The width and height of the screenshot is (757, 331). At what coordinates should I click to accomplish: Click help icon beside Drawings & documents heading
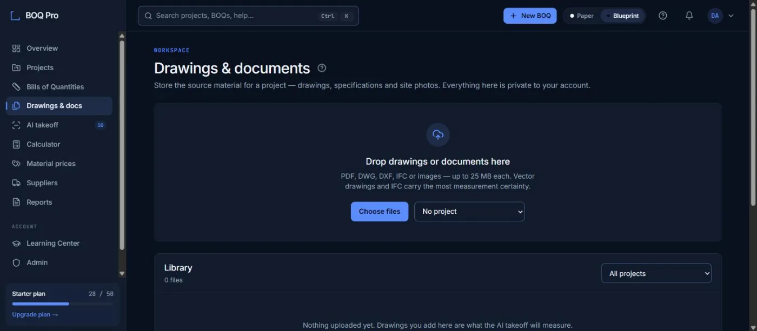(322, 68)
